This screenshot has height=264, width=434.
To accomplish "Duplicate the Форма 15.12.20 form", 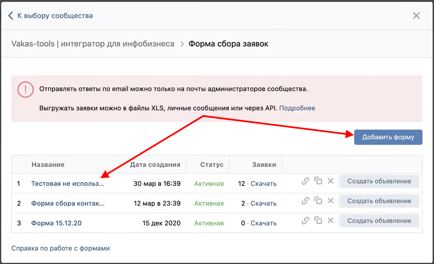I will click(x=318, y=220).
